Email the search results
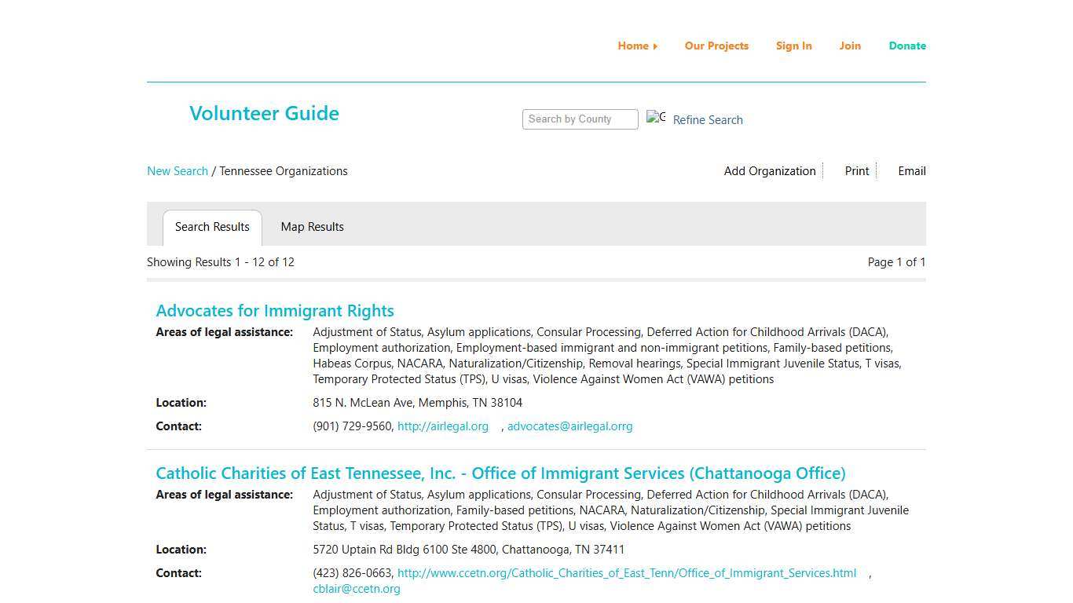 [x=911, y=170]
